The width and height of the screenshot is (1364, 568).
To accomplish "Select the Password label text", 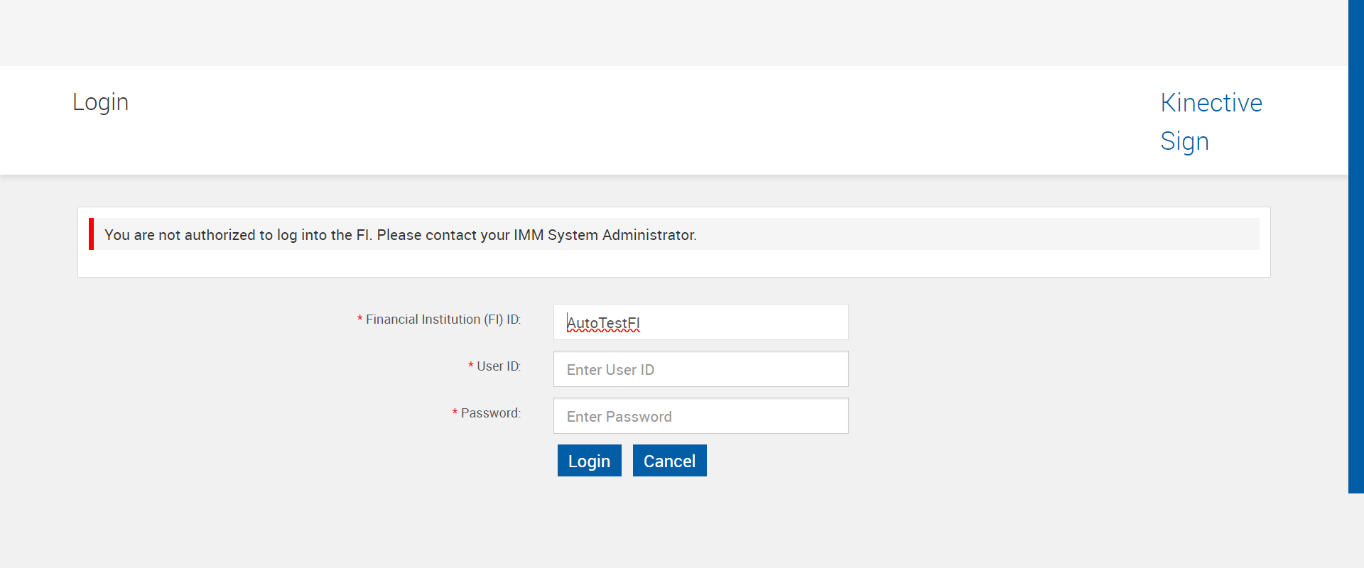I will [490, 413].
